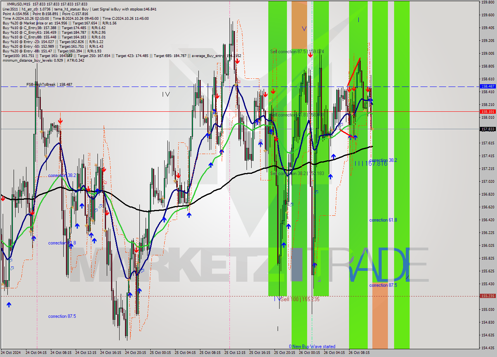Click the blue 157.816 wave marker label
The width and height of the screenshot is (497, 357).
(x=371, y=164)
